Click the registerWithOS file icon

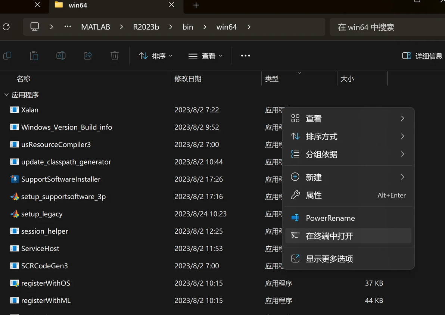(x=15, y=283)
